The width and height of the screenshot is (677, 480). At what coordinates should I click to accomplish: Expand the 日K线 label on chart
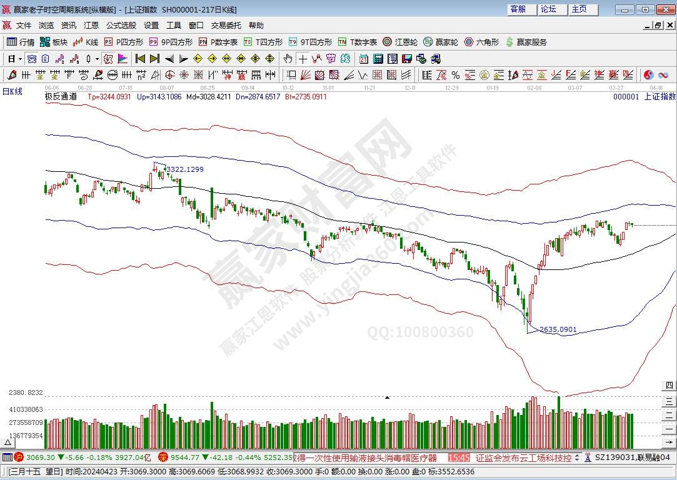13,92
